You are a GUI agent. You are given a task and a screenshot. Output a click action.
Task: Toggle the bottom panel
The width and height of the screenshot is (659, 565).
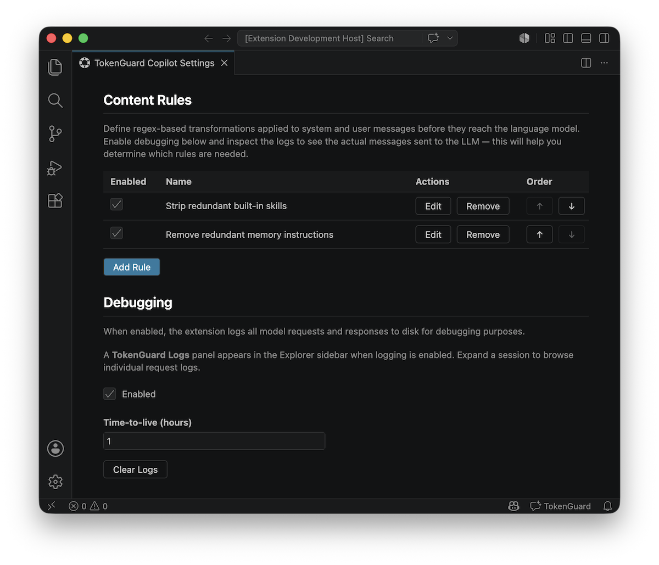pyautogui.click(x=586, y=38)
